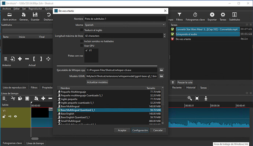The image size is (253, 146).
Task: Click the Nombre input field
Action: coord(125,19)
